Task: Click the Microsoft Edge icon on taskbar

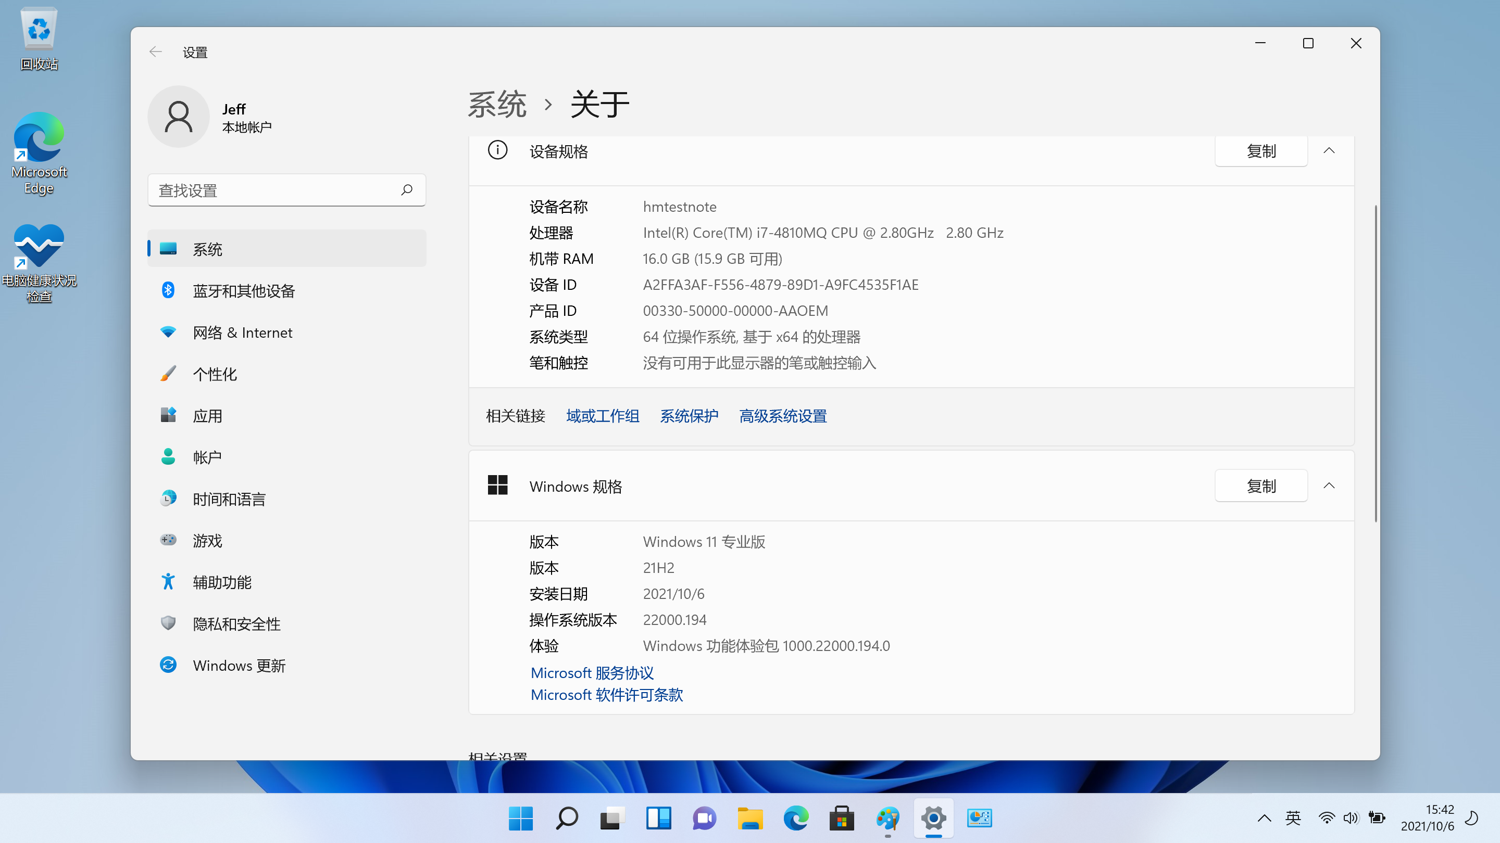Action: (795, 819)
